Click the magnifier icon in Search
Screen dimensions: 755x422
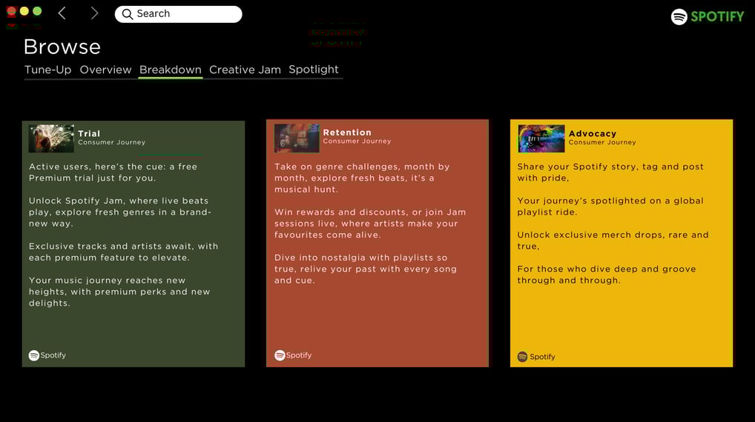click(127, 14)
